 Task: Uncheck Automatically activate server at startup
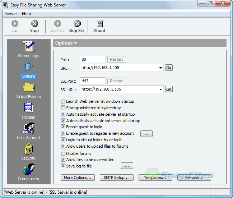pos(63,114)
